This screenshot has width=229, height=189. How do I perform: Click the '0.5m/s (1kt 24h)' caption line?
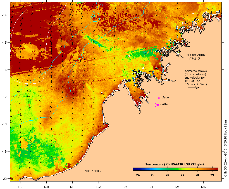tap(196, 84)
